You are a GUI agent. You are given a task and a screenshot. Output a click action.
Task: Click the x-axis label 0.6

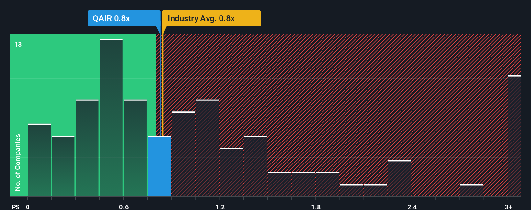(124, 207)
